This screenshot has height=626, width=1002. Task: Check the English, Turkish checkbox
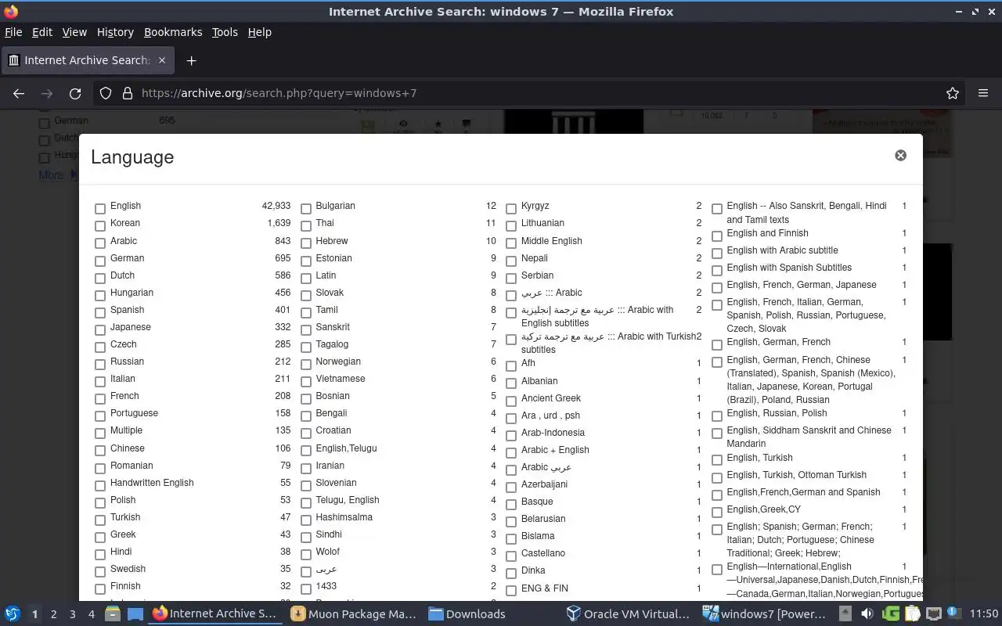(717, 461)
